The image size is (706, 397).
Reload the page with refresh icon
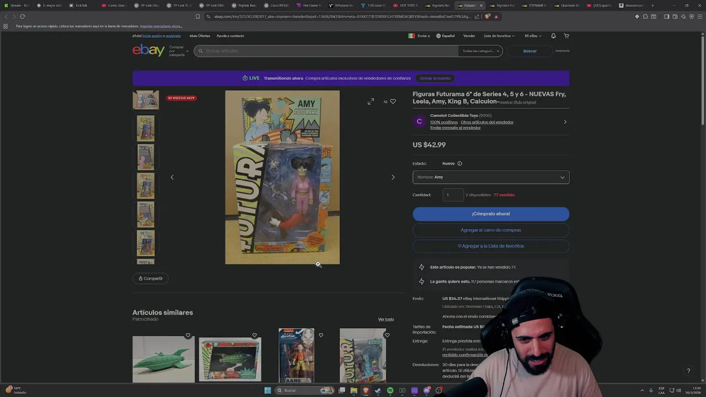(x=23, y=17)
